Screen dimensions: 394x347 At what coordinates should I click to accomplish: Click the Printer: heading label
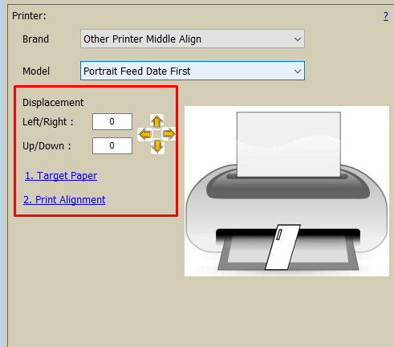(x=29, y=16)
